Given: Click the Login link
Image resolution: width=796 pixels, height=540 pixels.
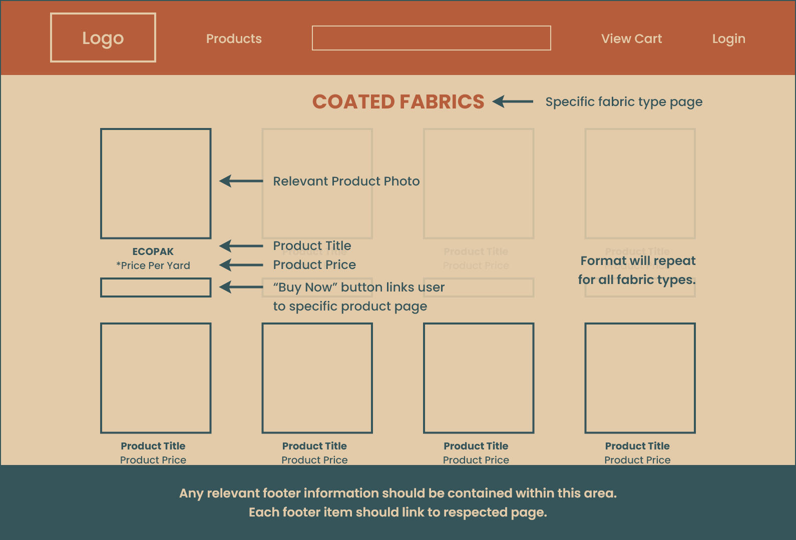Looking at the screenshot, I should pyautogui.click(x=728, y=38).
